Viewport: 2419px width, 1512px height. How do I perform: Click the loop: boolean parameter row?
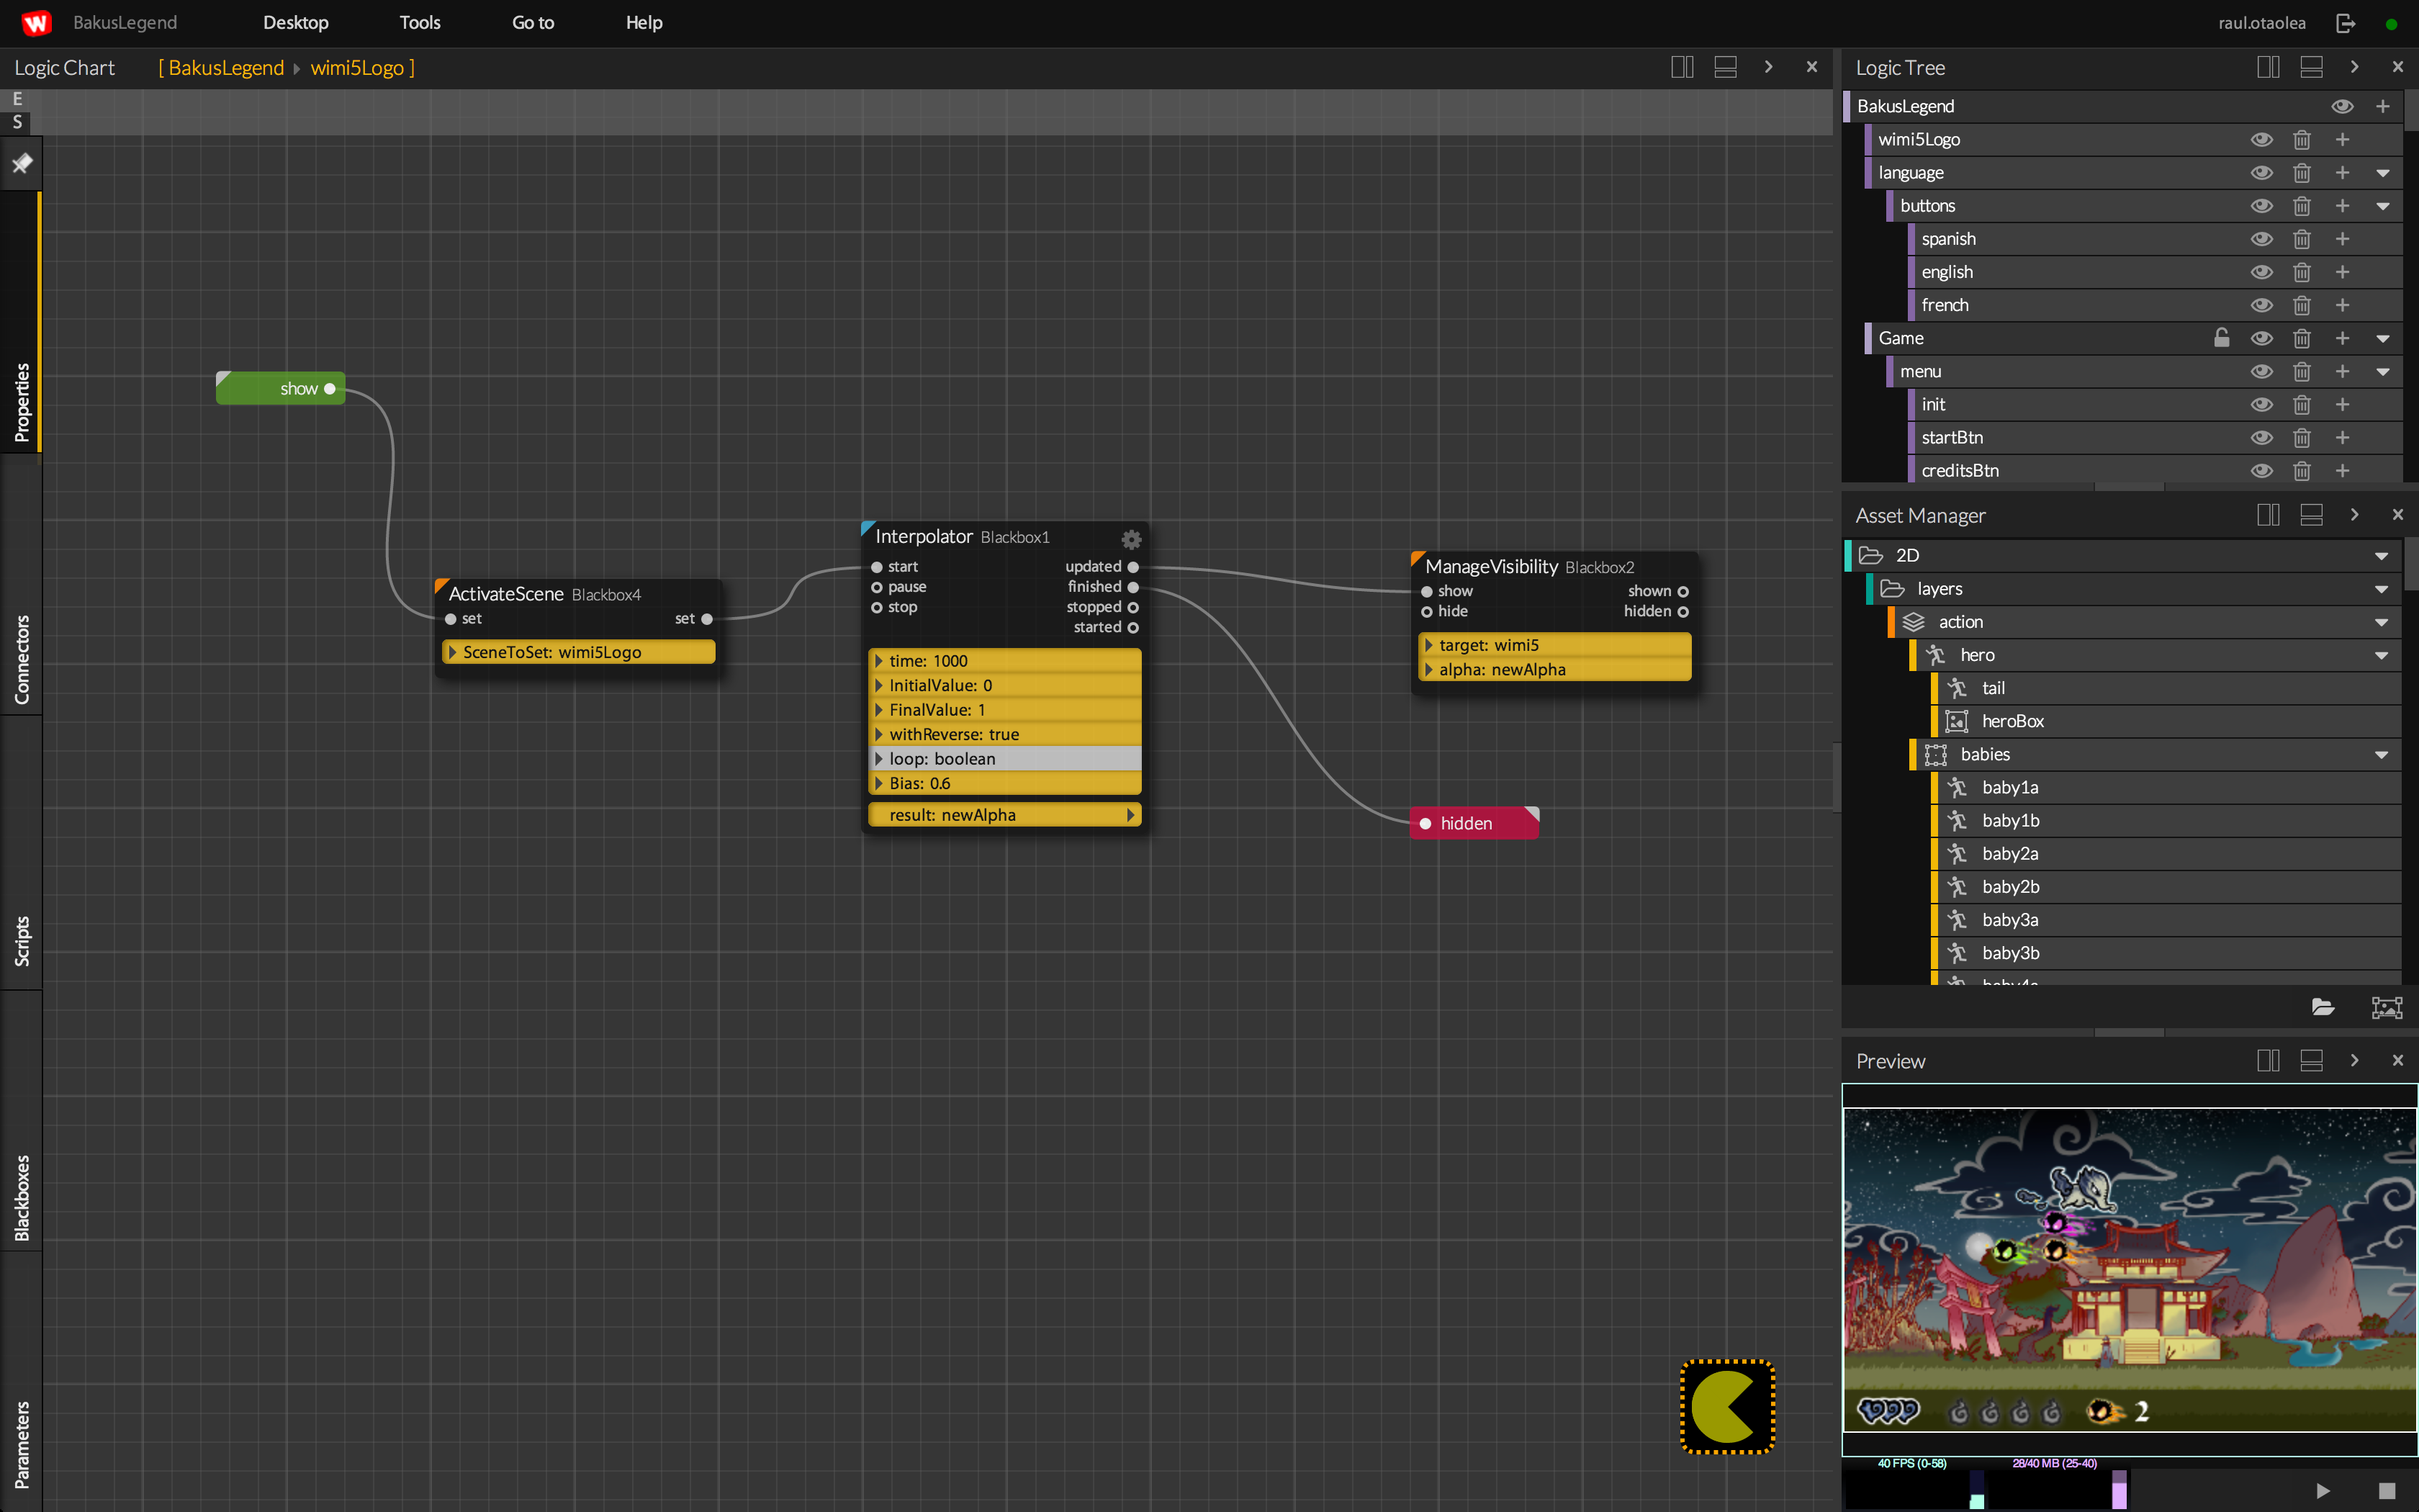pos(1004,758)
